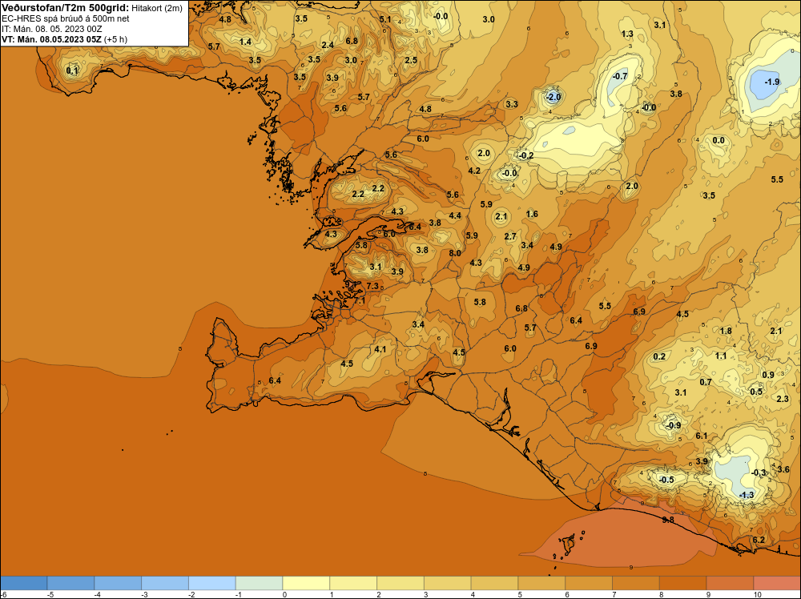Pick the legend swatch between 4 and 5
Screen dimensions: 801x599
click(494, 583)
